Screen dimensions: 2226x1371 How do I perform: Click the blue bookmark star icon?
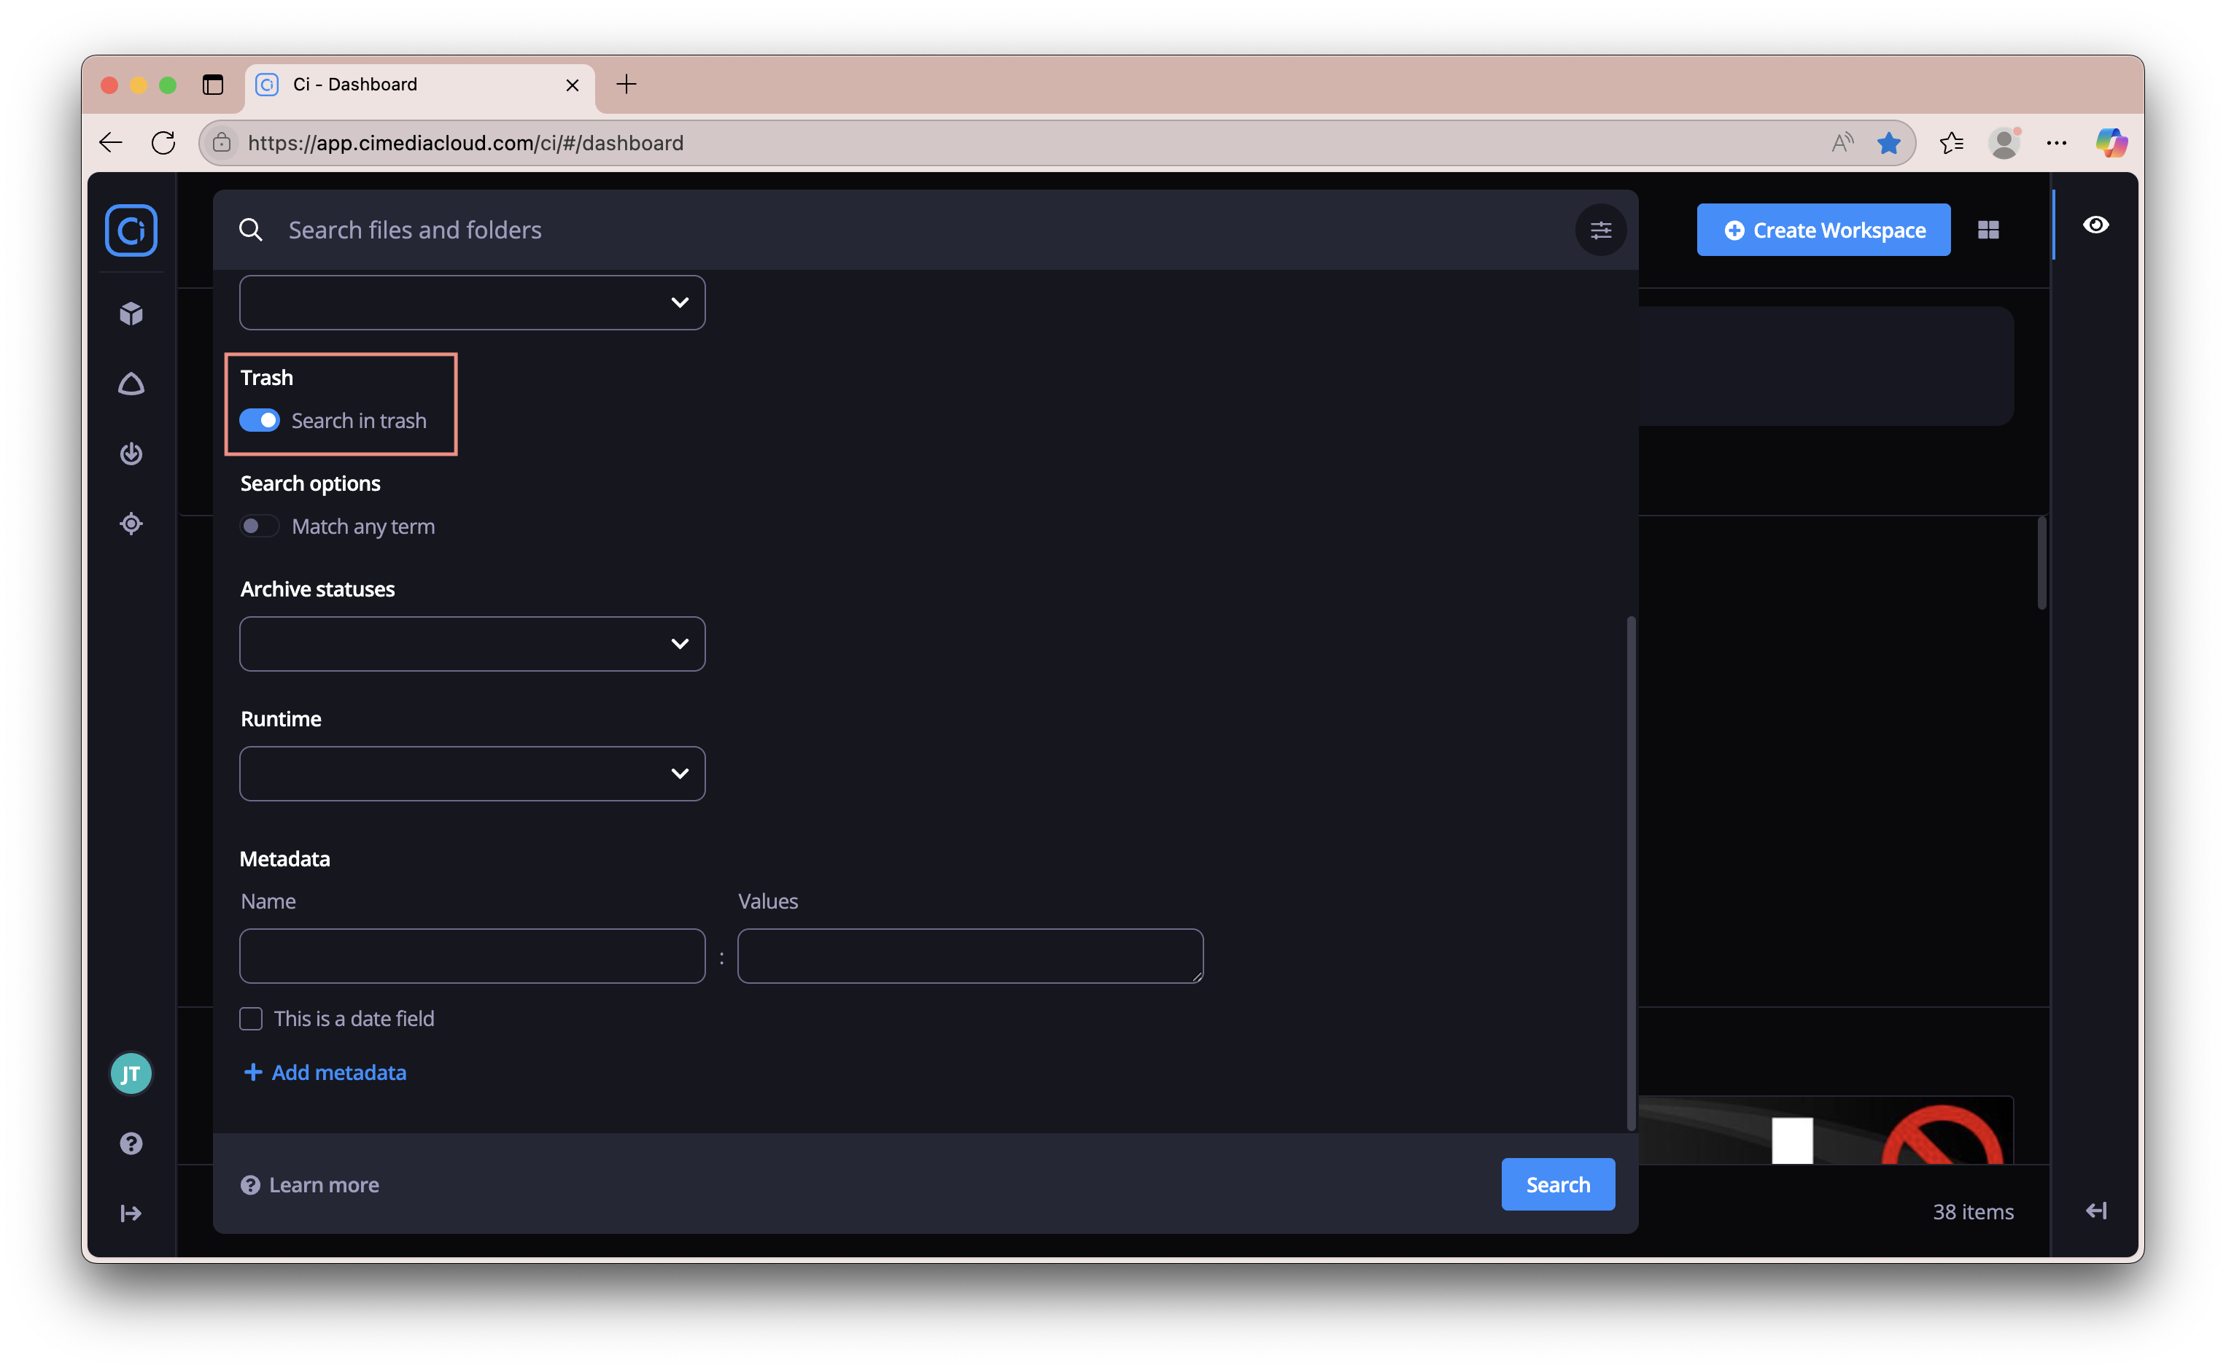(x=1889, y=142)
